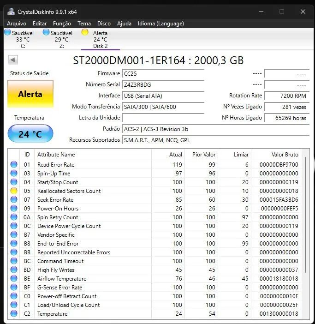Image resolution: width=315 pixels, height=324 pixels.
Task: Open the Editar menu
Action: click(40, 24)
